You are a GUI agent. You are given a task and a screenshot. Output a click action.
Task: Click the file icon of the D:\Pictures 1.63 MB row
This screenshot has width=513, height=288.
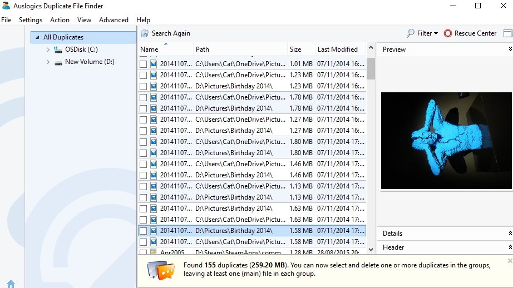[x=154, y=208]
